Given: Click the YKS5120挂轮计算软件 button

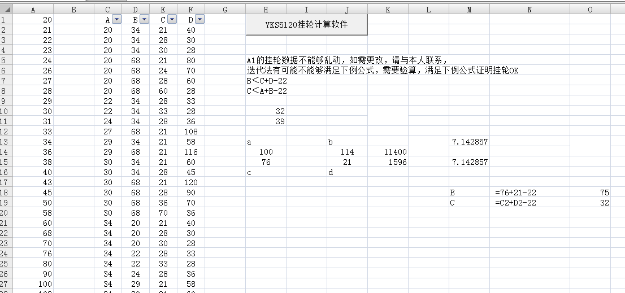Looking at the screenshot, I should [x=306, y=25].
